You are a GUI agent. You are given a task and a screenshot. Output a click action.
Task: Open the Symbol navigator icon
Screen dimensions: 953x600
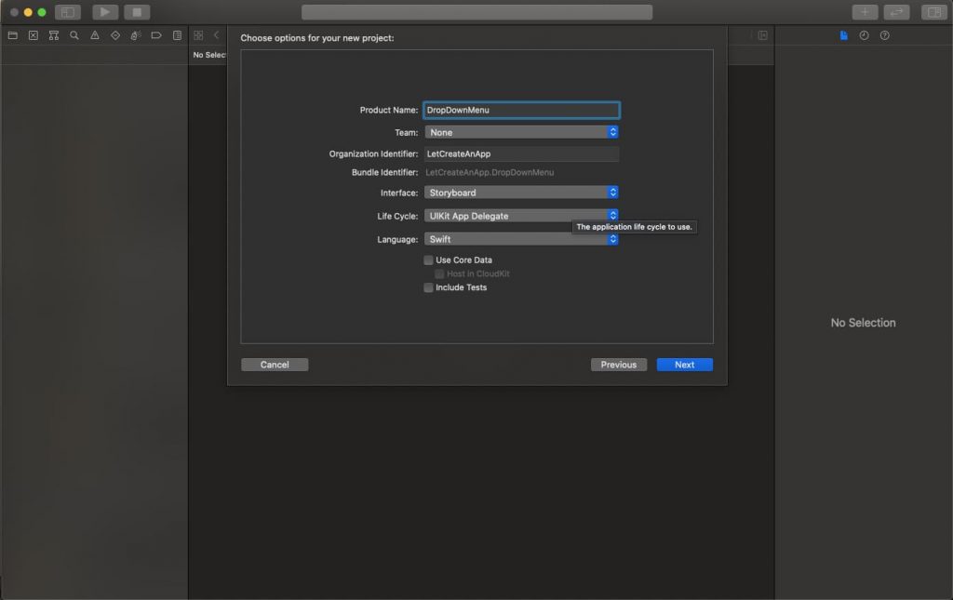pyautogui.click(x=54, y=35)
